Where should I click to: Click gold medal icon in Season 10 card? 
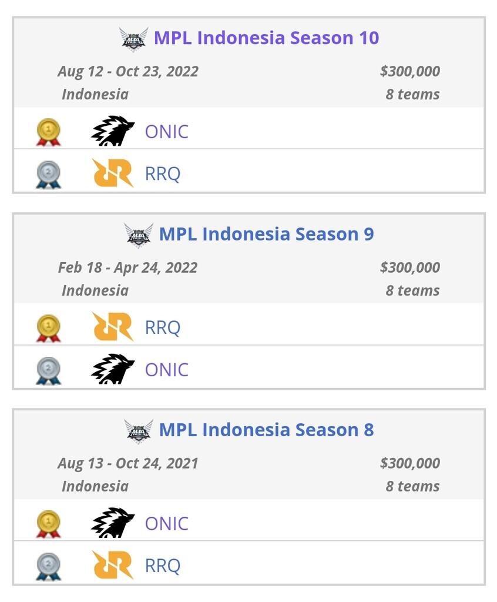(x=48, y=132)
